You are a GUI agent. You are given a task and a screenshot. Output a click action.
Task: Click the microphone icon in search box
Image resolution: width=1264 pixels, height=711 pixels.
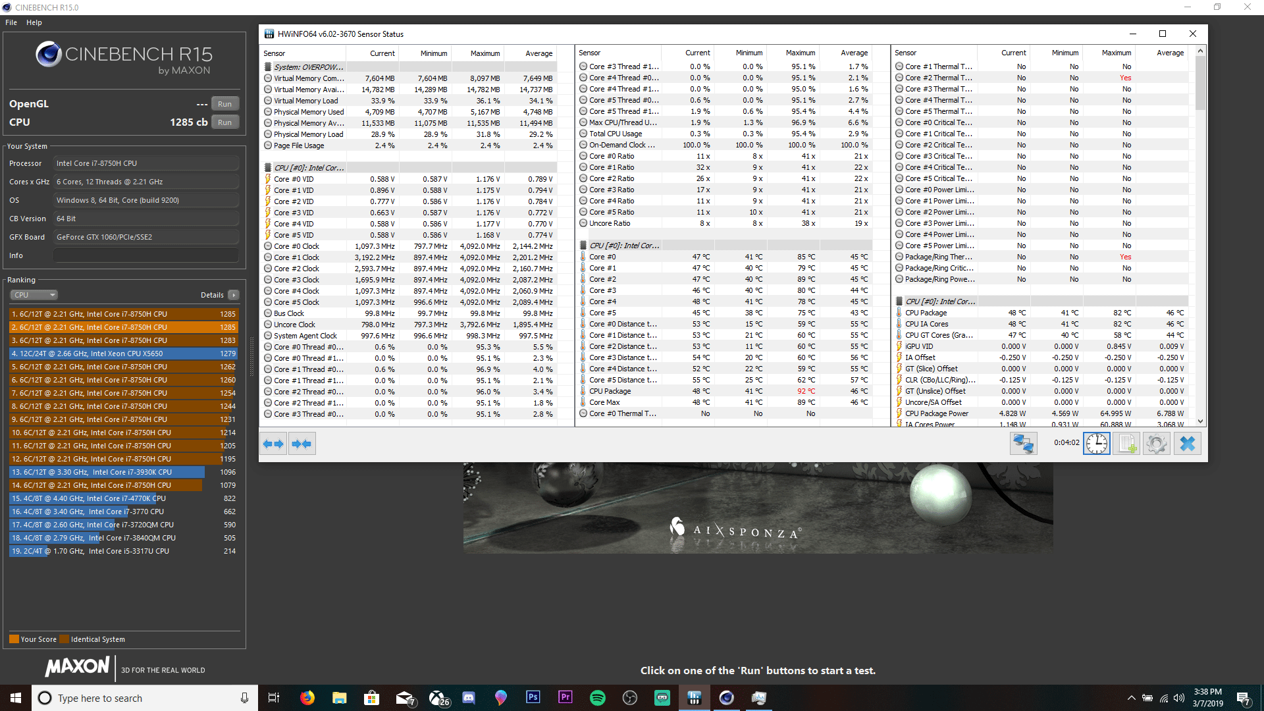pyautogui.click(x=244, y=698)
